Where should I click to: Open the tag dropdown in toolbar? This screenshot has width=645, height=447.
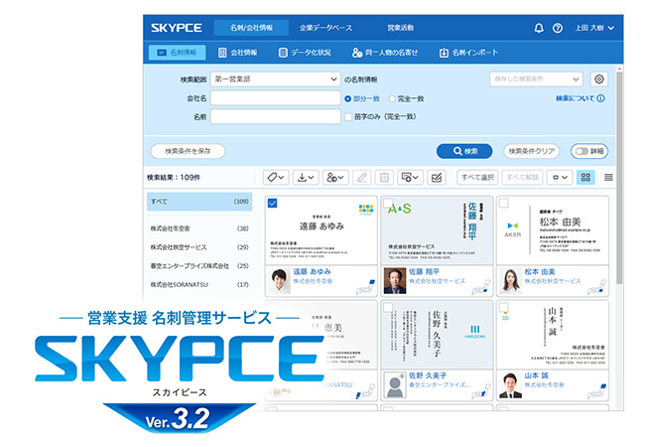[x=276, y=178]
